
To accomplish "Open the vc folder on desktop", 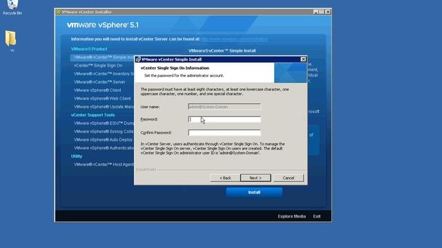I will pos(11,41).
